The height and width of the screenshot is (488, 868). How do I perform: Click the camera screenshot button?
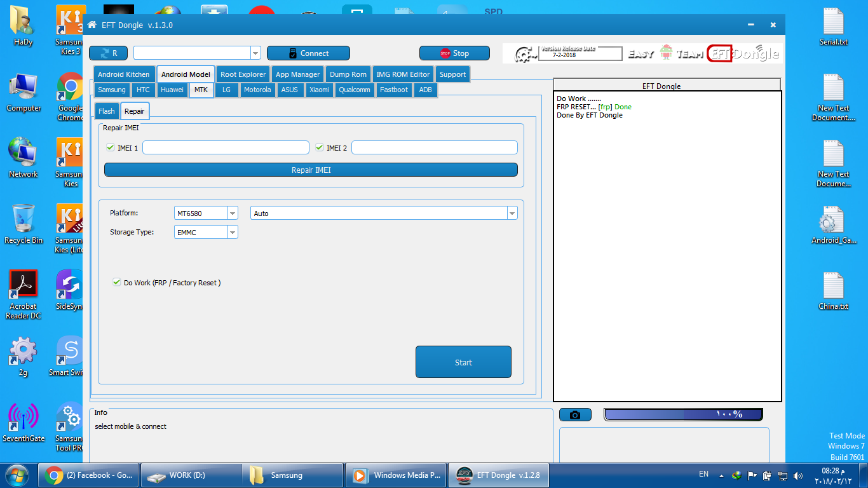(x=575, y=415)
